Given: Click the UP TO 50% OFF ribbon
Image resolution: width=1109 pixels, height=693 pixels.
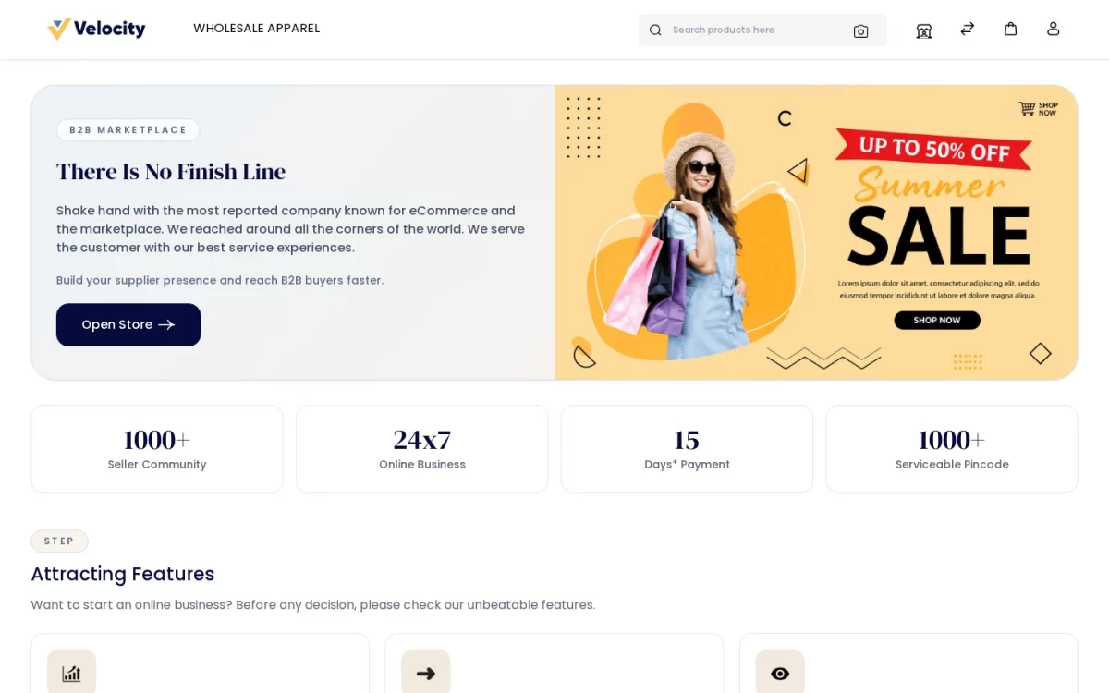Looking at the screenshot, I should click(x=934, y=149).
